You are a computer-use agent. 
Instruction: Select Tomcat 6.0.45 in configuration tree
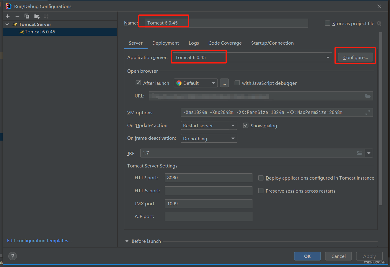click(60, 32)
